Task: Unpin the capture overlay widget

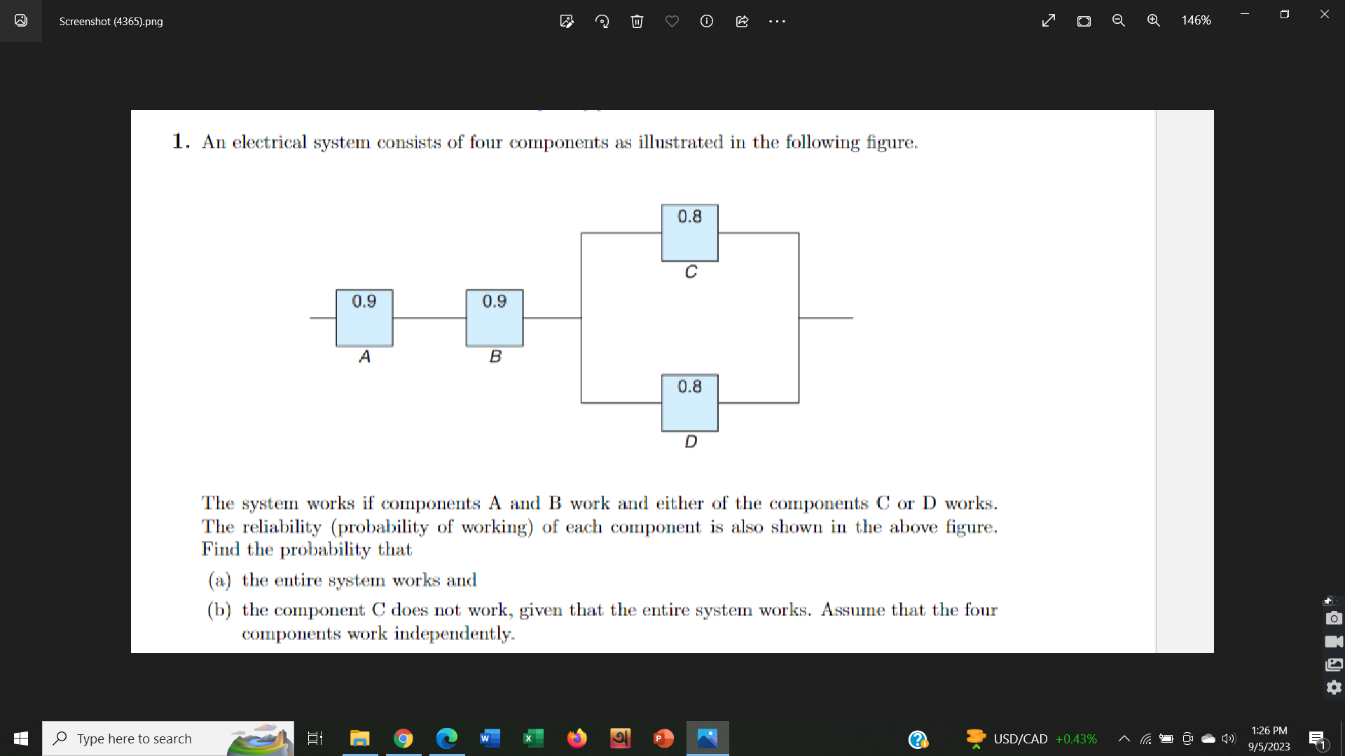Action: (1328, 601)
